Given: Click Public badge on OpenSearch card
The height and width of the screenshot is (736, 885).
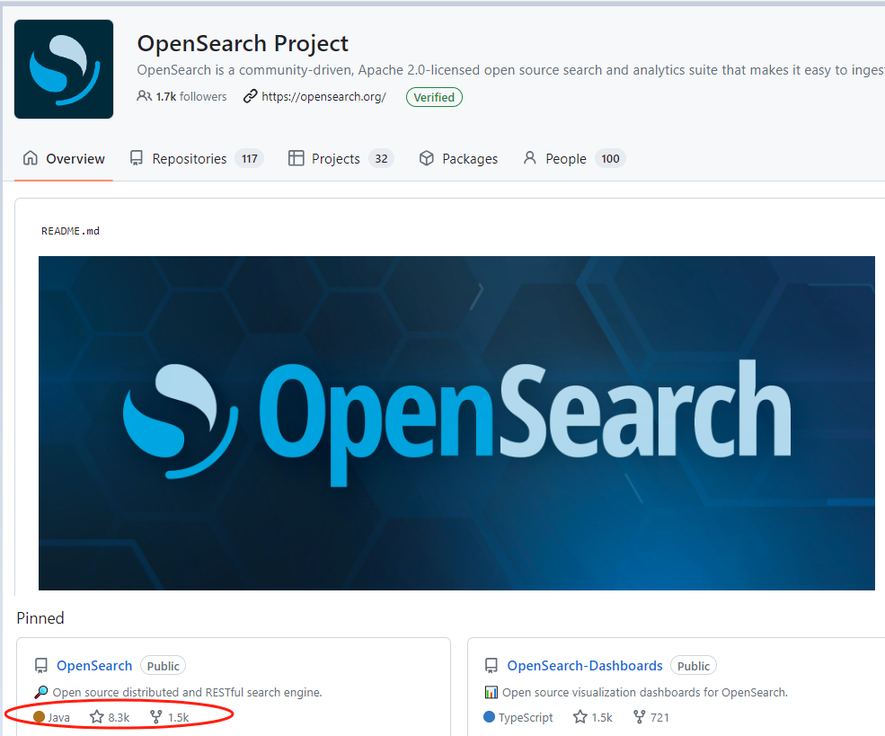Looking at the screenshot, I should tap(164, 666).
